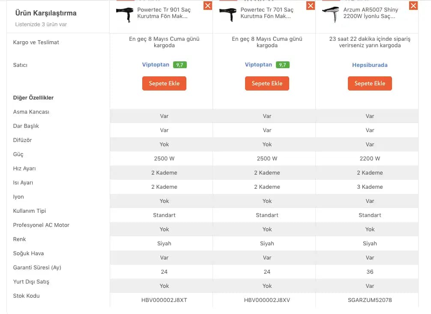
Task: Click the Powertec Tr 701 hair dryer image
Action: 227,15
